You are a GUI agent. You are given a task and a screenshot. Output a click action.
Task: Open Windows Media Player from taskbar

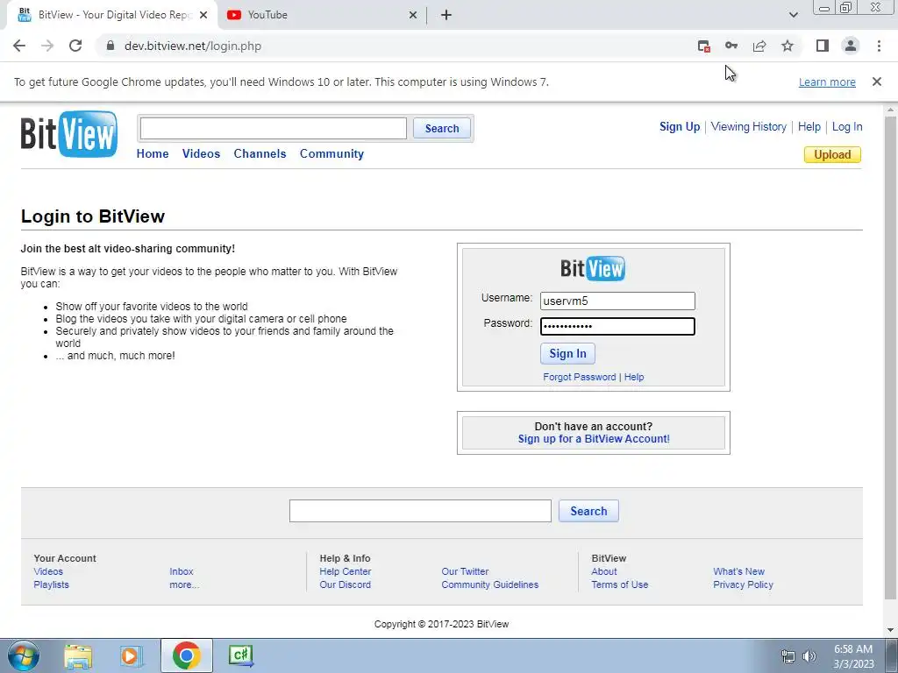131,655
